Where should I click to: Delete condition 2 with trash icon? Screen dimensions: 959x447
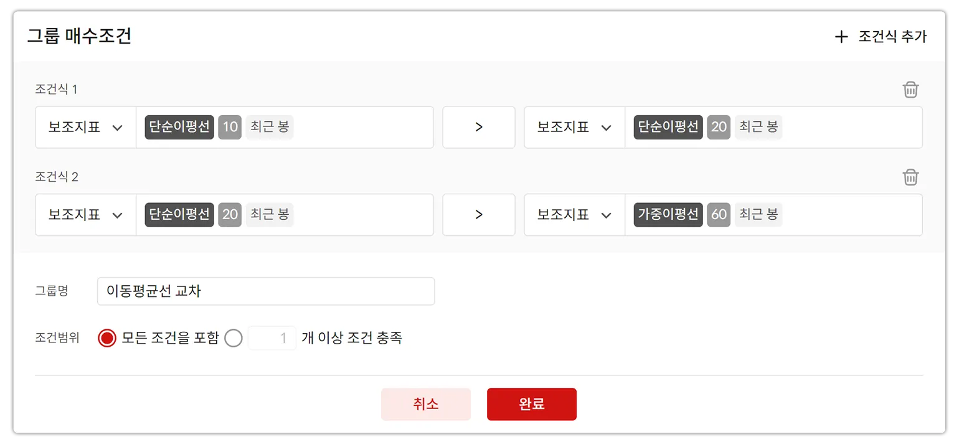pyautogui.click(x=910, y=177)
